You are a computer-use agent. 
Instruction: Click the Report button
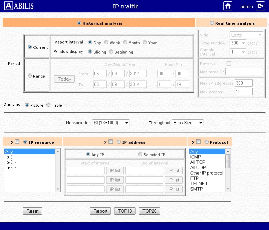click(x=100, y=211)
